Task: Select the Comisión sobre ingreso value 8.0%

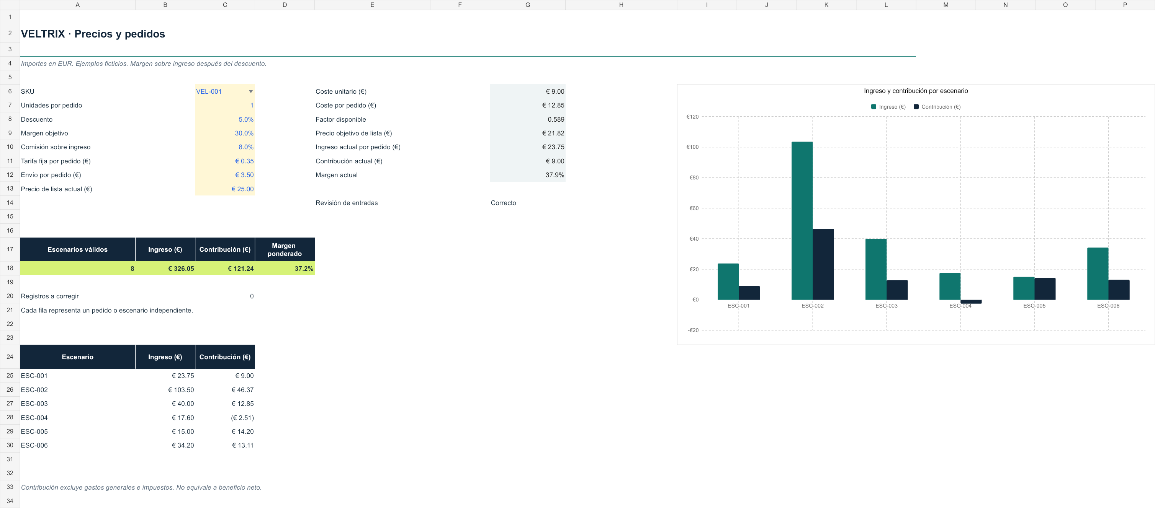Action: point(225,147)
